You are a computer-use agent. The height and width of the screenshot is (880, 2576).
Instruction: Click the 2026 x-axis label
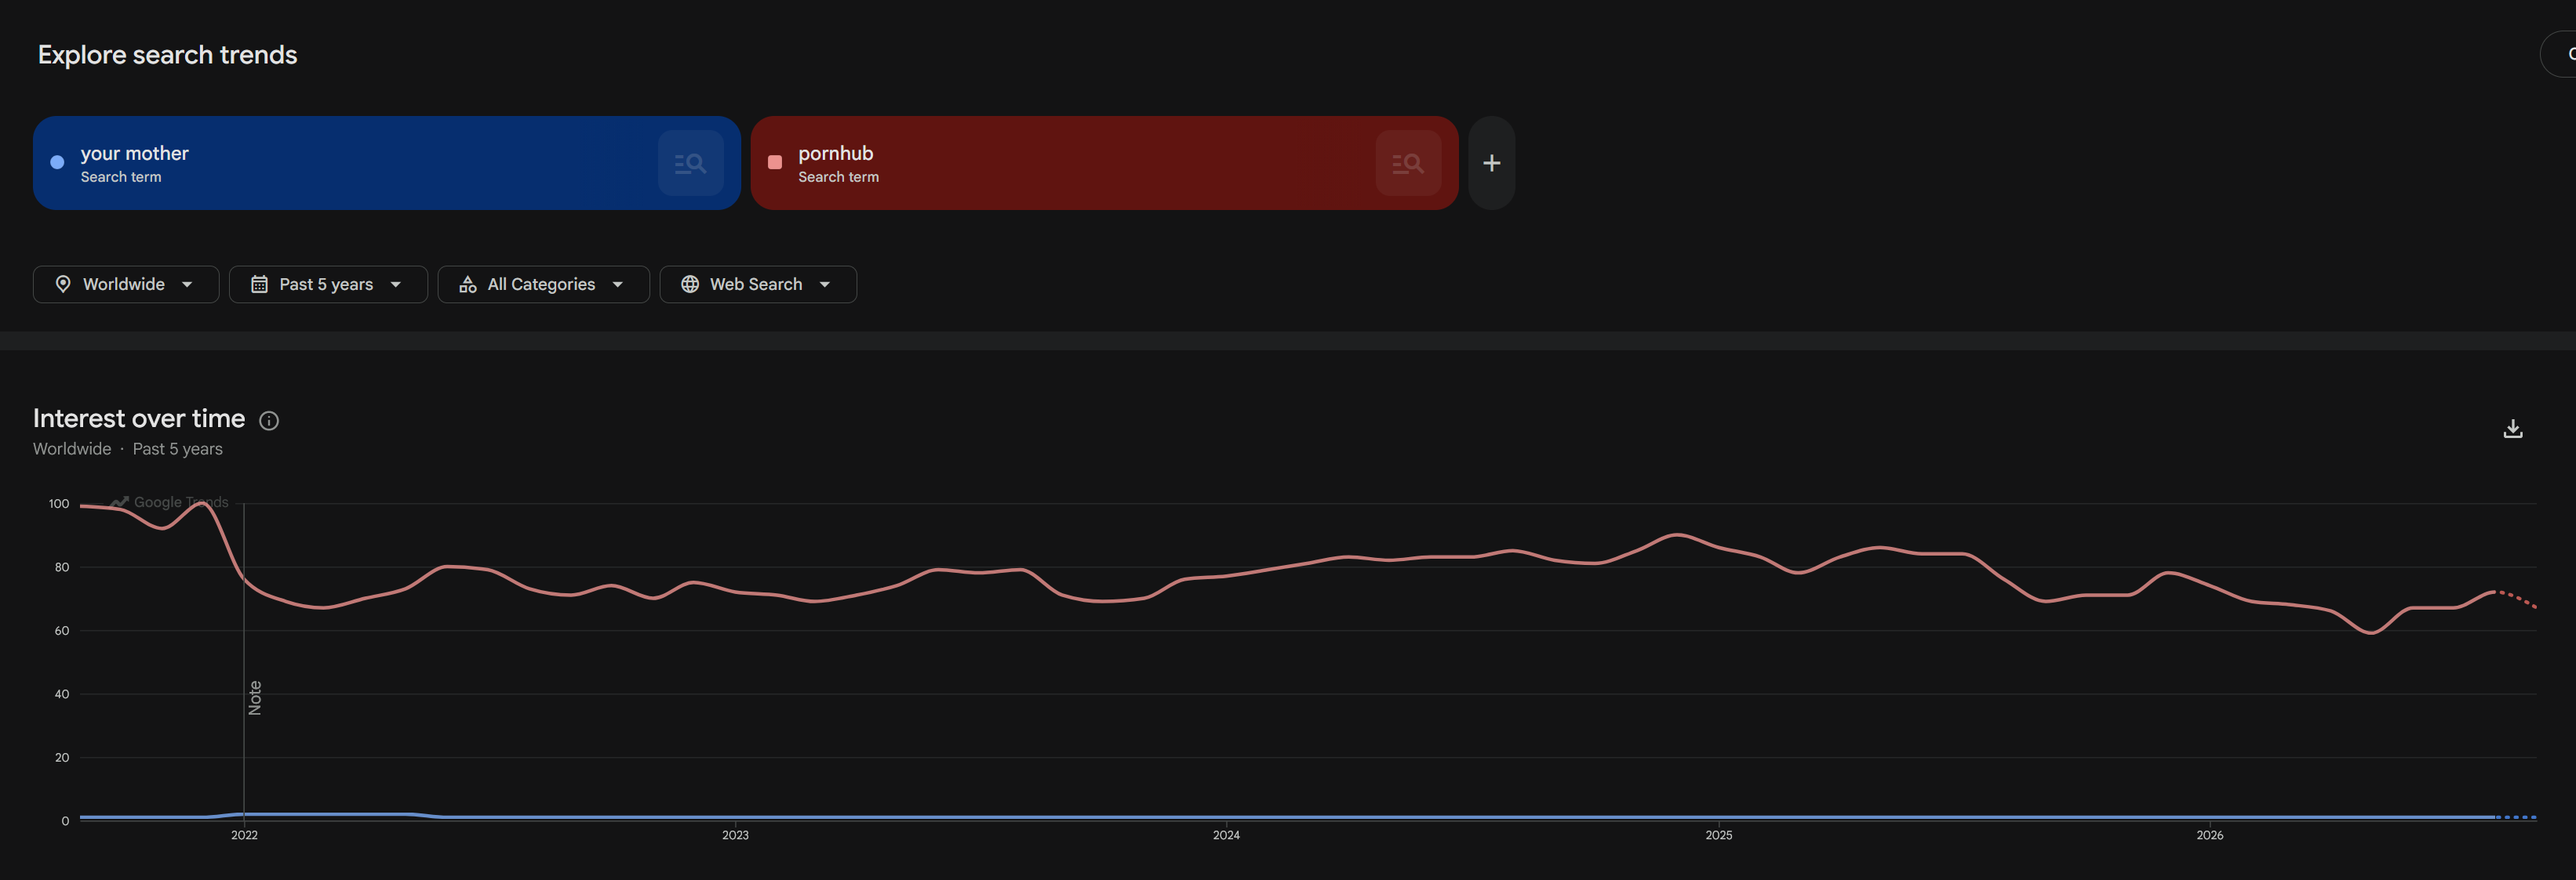point(2209,835)
